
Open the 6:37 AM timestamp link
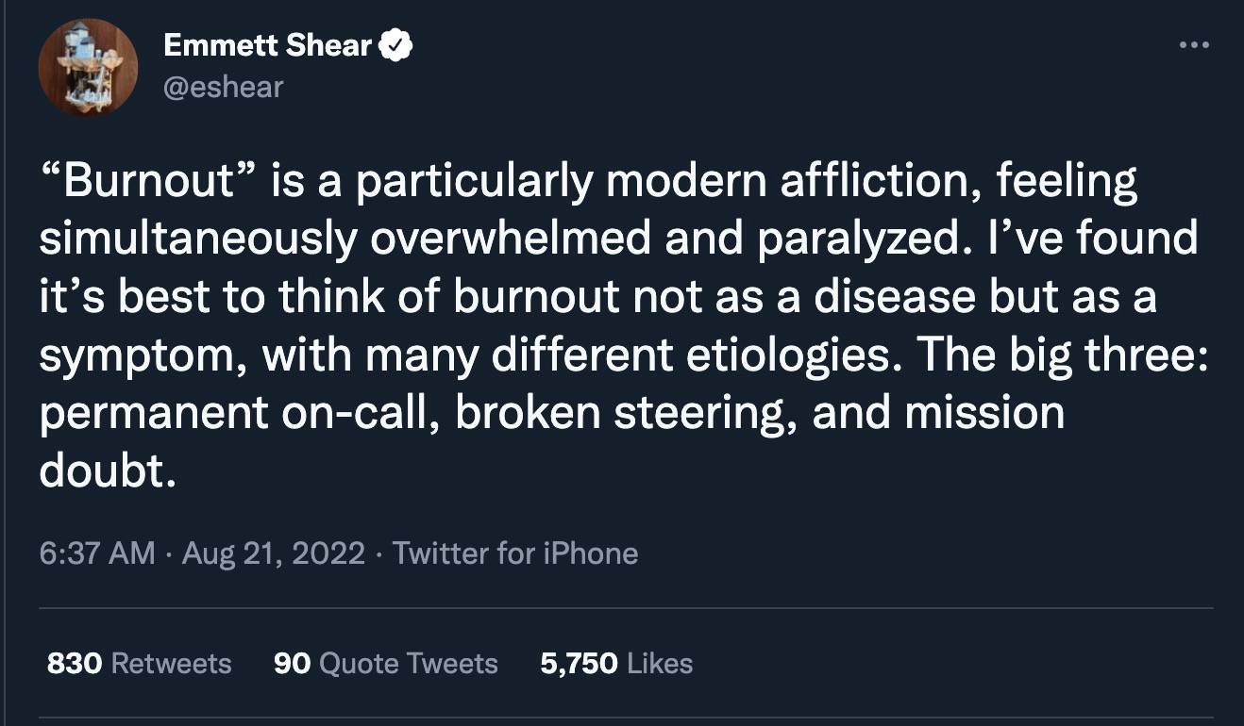97,553
